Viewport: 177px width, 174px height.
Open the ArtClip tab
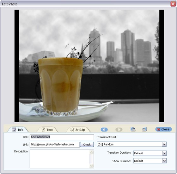coord(78,130)
